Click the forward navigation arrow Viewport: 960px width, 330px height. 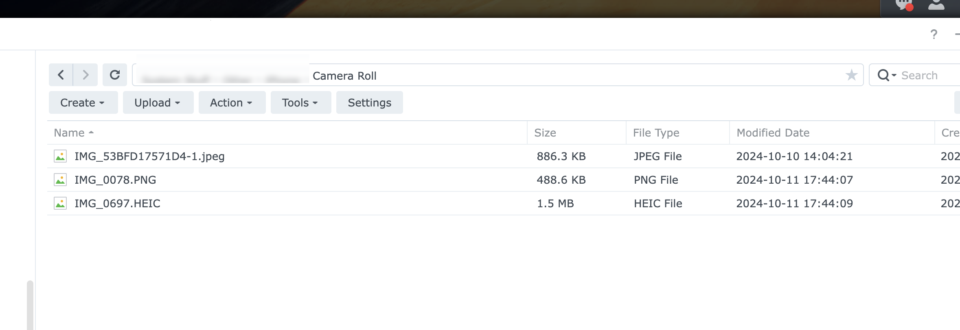tap(85, 75)
